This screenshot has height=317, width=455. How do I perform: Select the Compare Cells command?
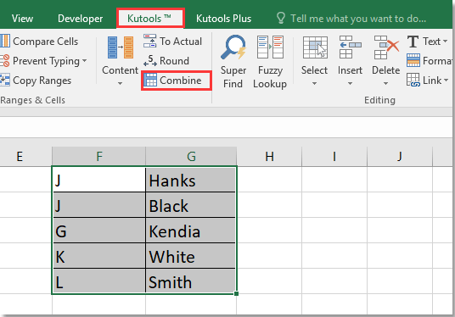coord(46,42)
